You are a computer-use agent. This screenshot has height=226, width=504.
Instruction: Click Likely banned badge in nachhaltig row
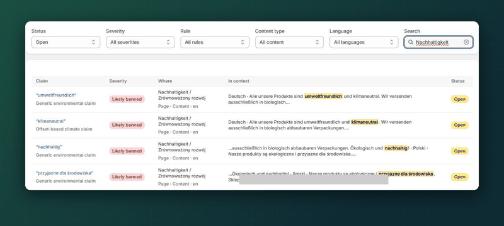pos(127,151)
